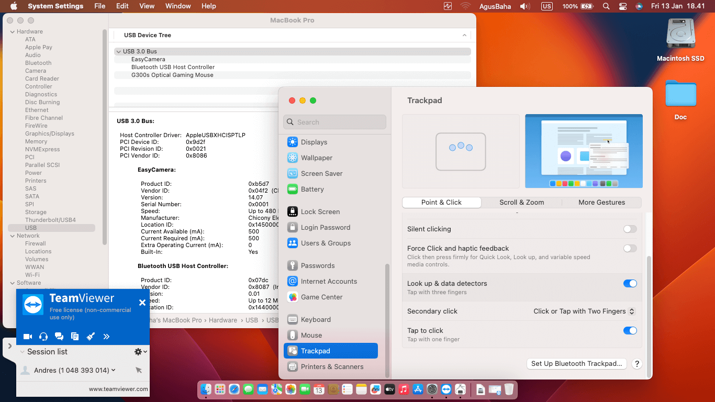Click the sound volume menu bar icon
This screenshot has width=715, height=402.
pyautogui.click(x=525, y=6)
